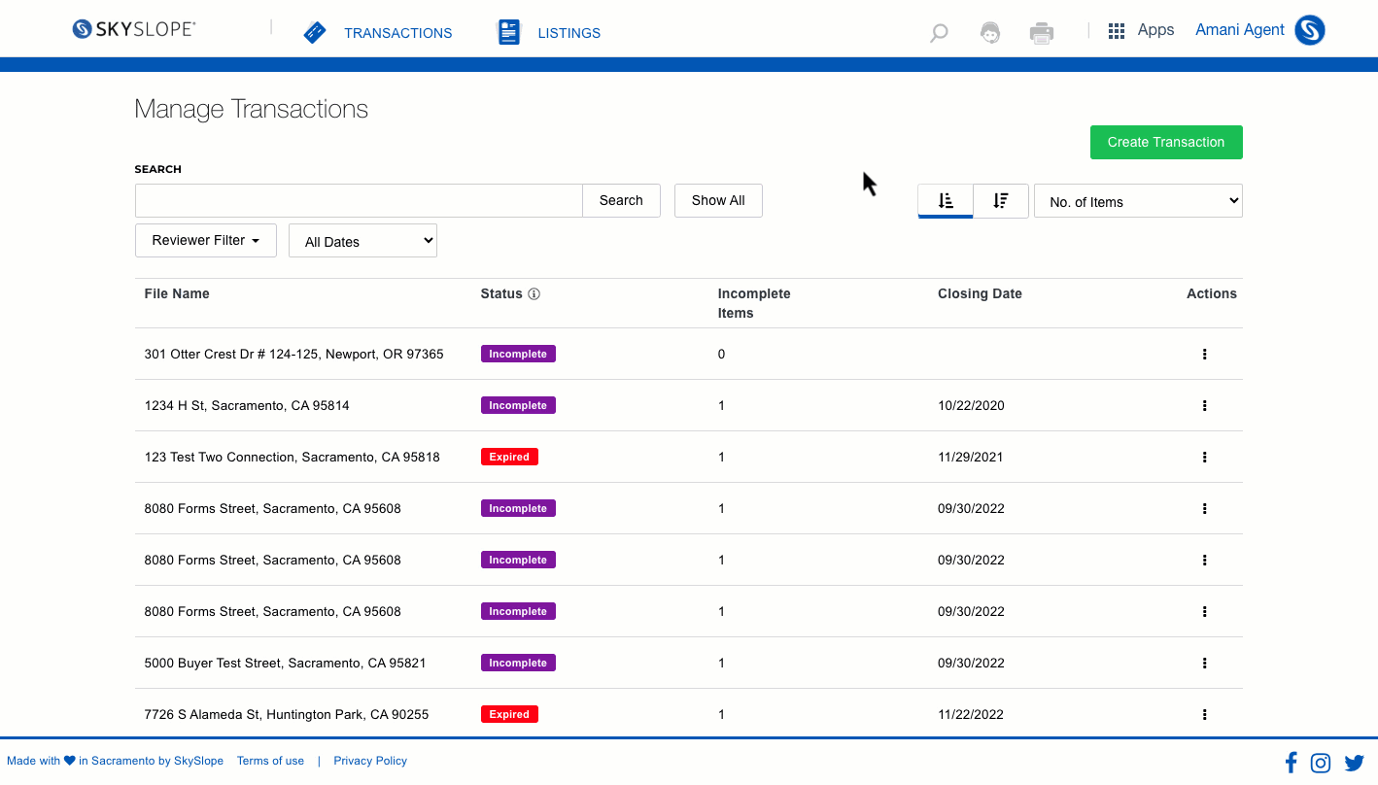The image size is (1378, 785).
Task: Go to the LISTINGS tab
Action: point(568,33)
